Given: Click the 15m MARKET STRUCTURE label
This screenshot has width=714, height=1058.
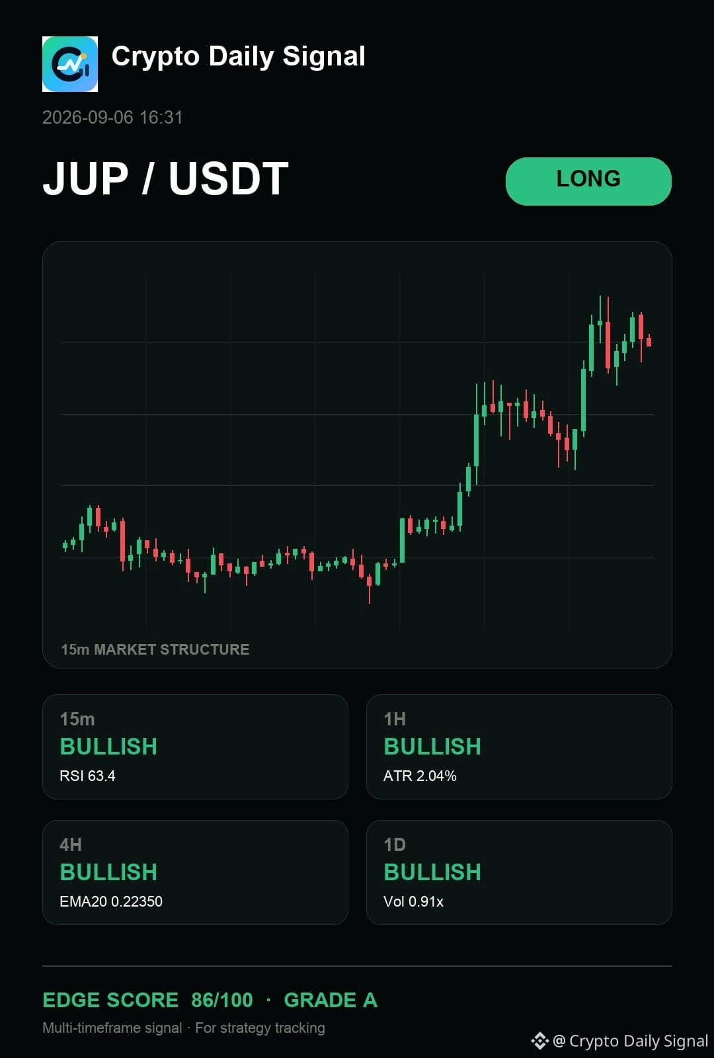Looking at the screenshot, I should [x=155, y=649].
